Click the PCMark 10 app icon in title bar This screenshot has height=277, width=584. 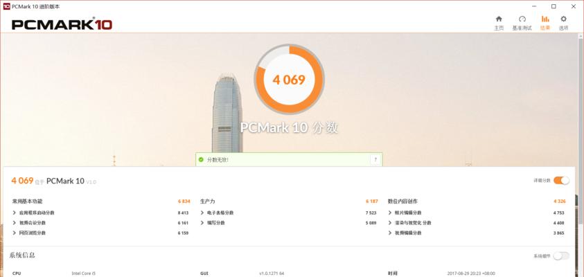(x=6, y=6)
